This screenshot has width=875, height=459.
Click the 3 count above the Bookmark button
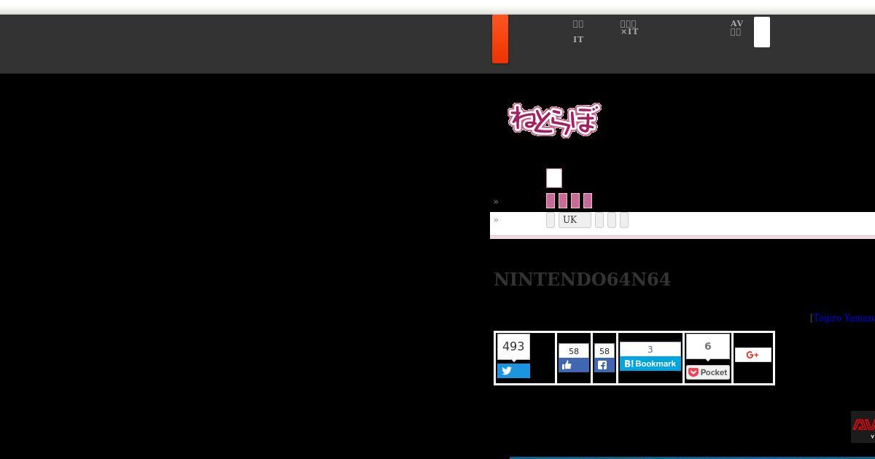(x=650, y=350)
